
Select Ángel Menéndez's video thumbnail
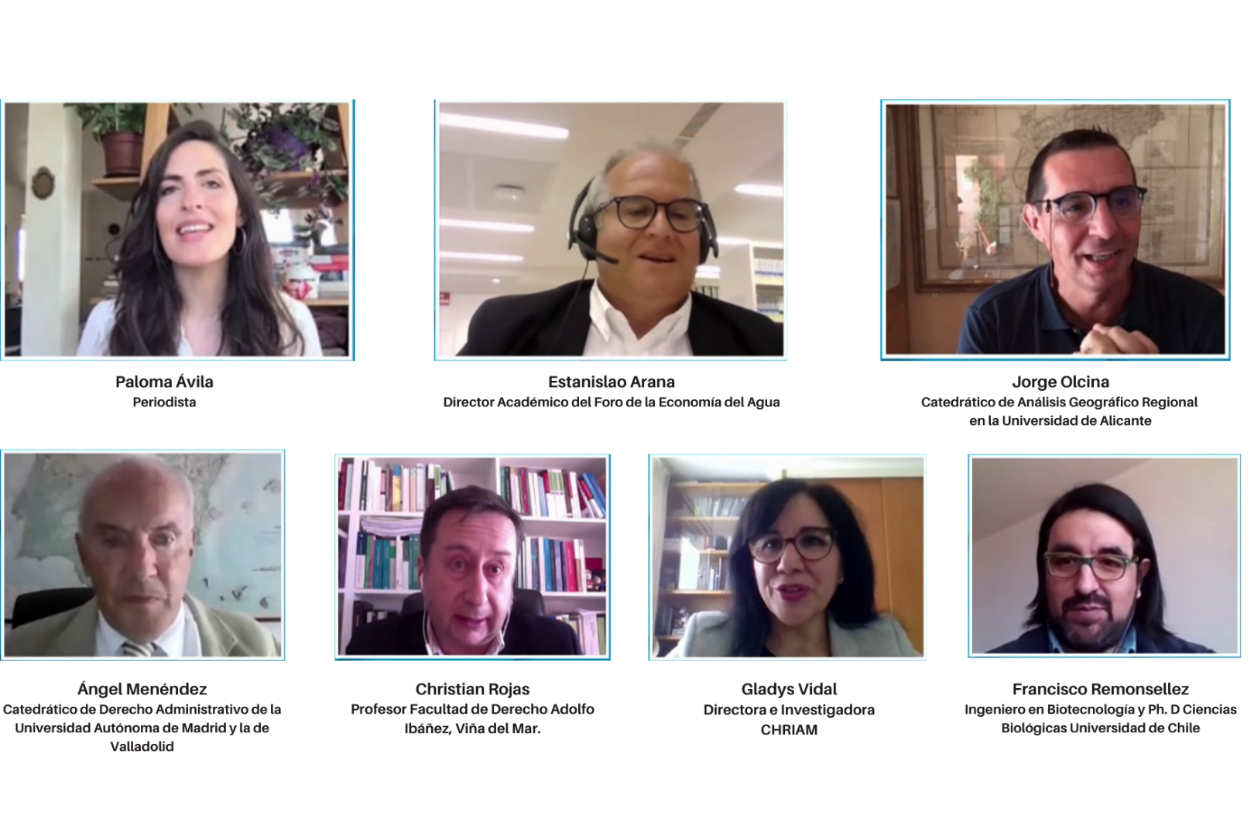(x=142, y=555)
